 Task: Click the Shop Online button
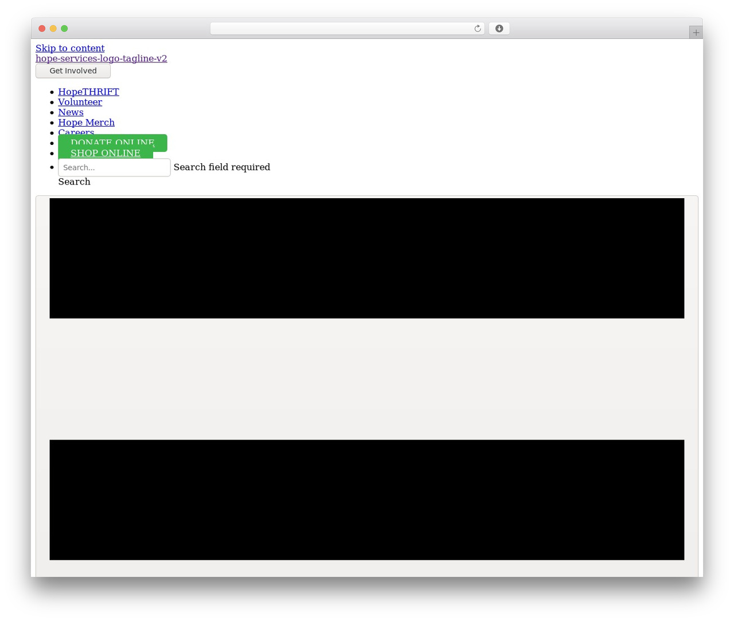click(x=106, y=153)
